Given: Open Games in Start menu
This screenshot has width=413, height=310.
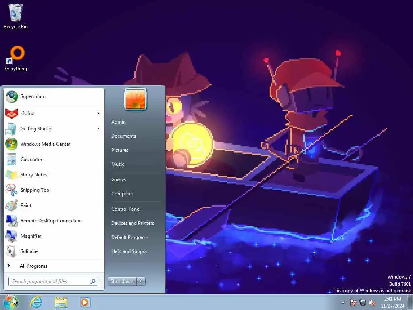Looking at the screenshot, I should tap(119, 180).
